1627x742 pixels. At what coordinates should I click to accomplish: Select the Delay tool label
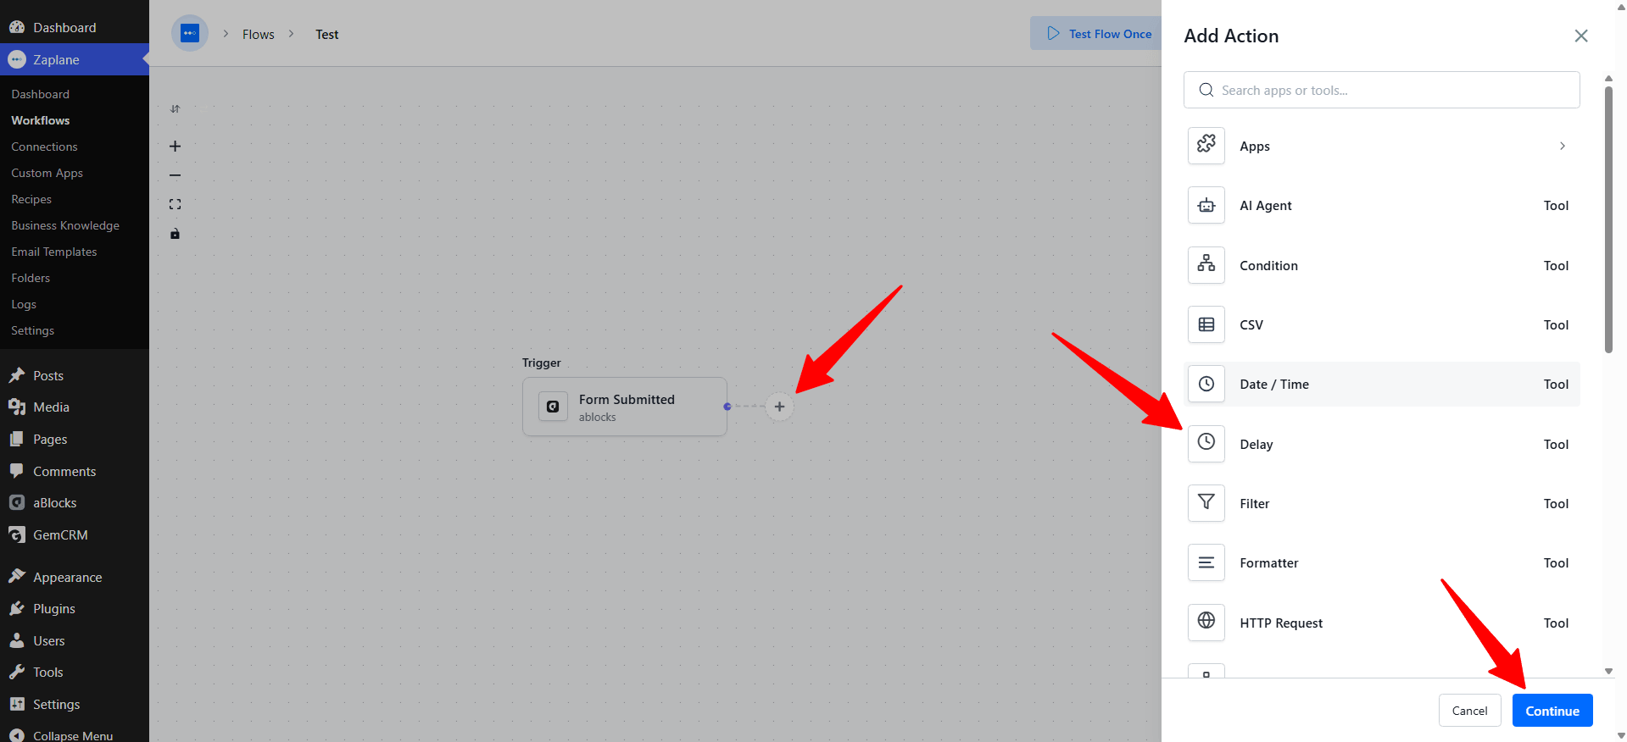click(1256, 444)
